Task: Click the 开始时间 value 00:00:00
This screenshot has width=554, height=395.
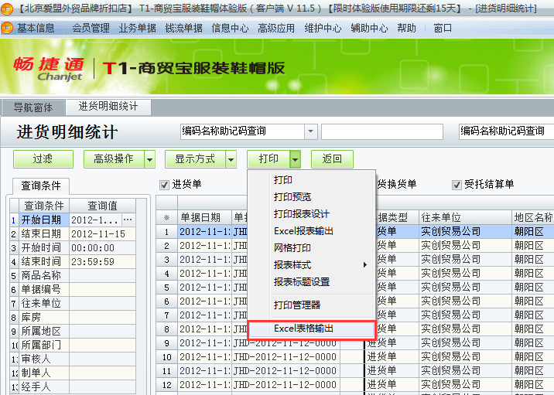Action: (102, 248)
